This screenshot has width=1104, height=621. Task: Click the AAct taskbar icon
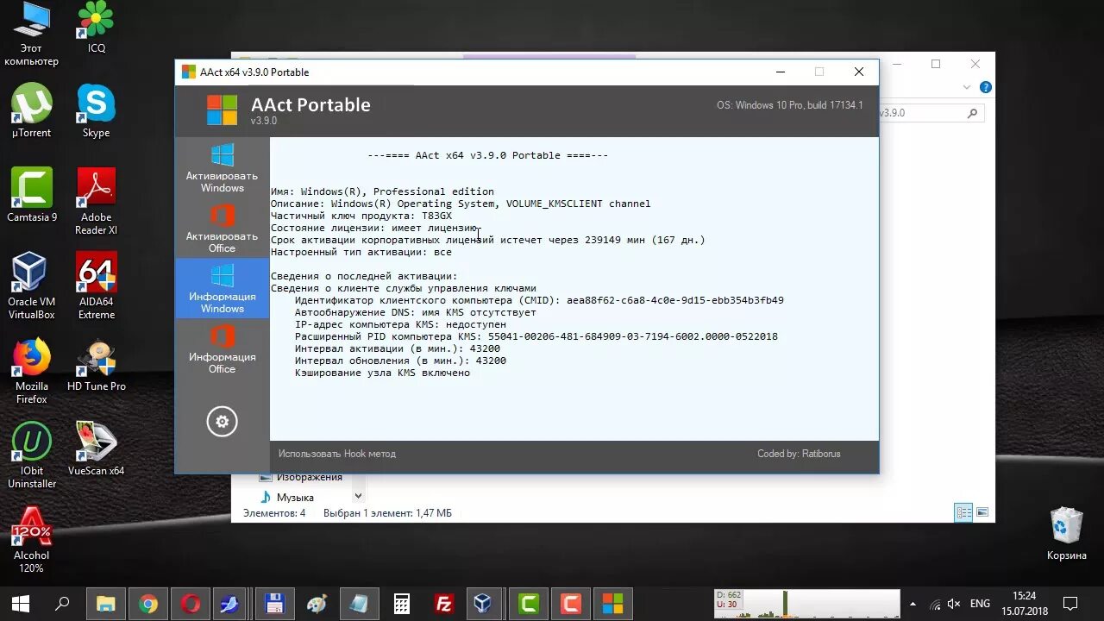(613, 603)
